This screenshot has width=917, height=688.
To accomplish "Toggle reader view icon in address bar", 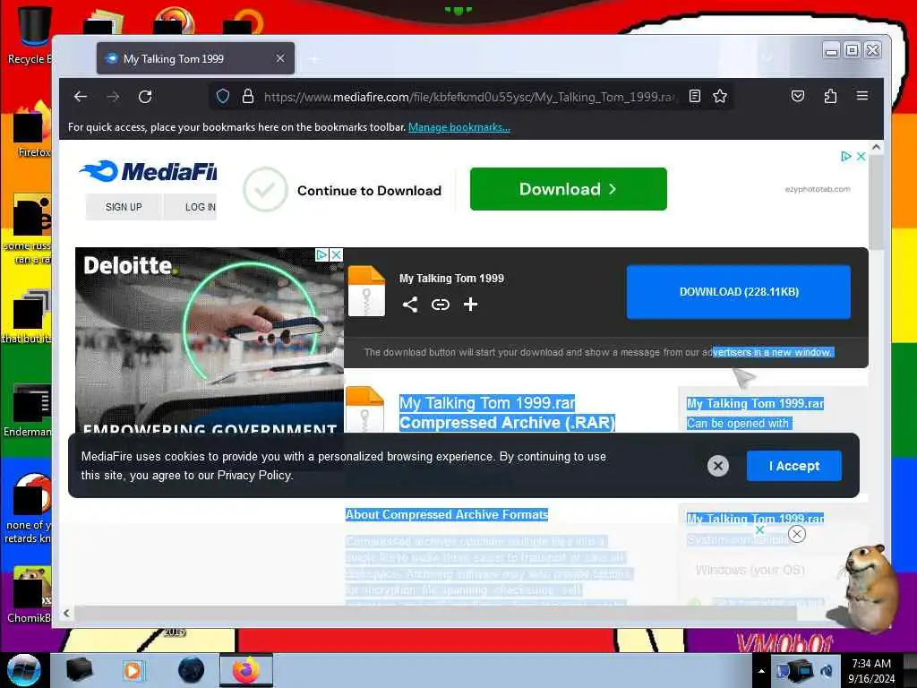I will (695, 96).
